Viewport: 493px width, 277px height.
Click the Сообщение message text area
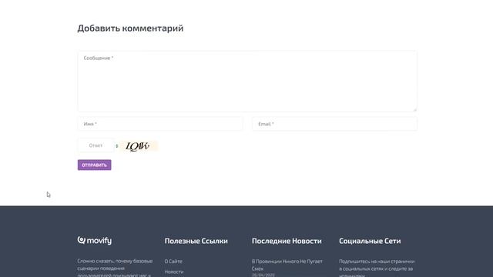(247, 82)
